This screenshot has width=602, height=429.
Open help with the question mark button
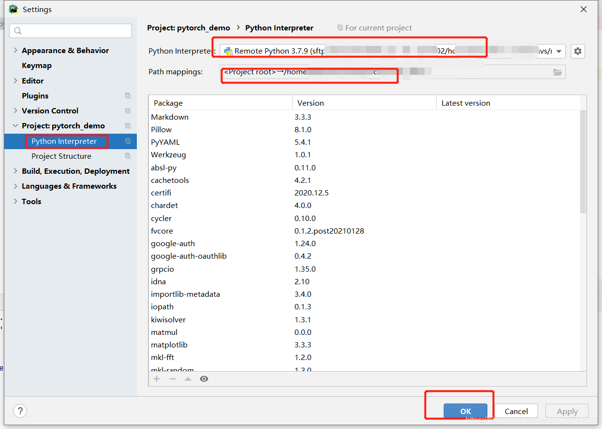click(x=20, y=411)
